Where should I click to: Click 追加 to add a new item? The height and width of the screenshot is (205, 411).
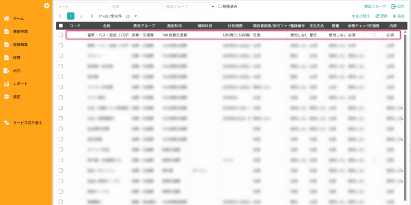(398, 16)
